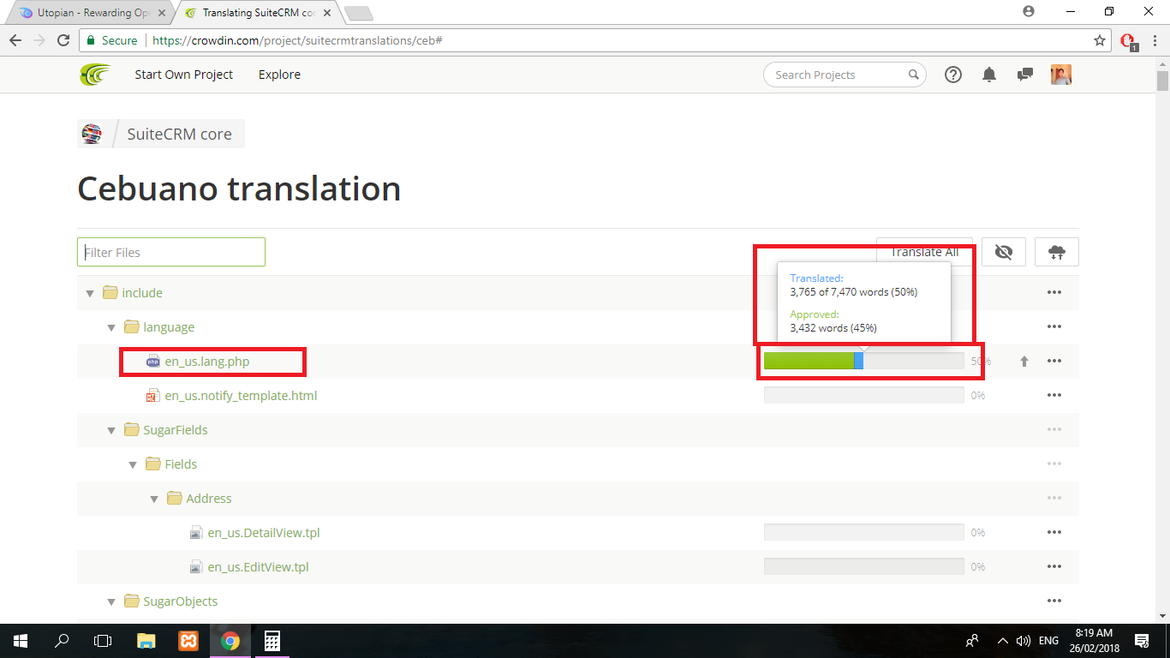
Task: Click the SugarFields folder name
Action: [176, 430]
